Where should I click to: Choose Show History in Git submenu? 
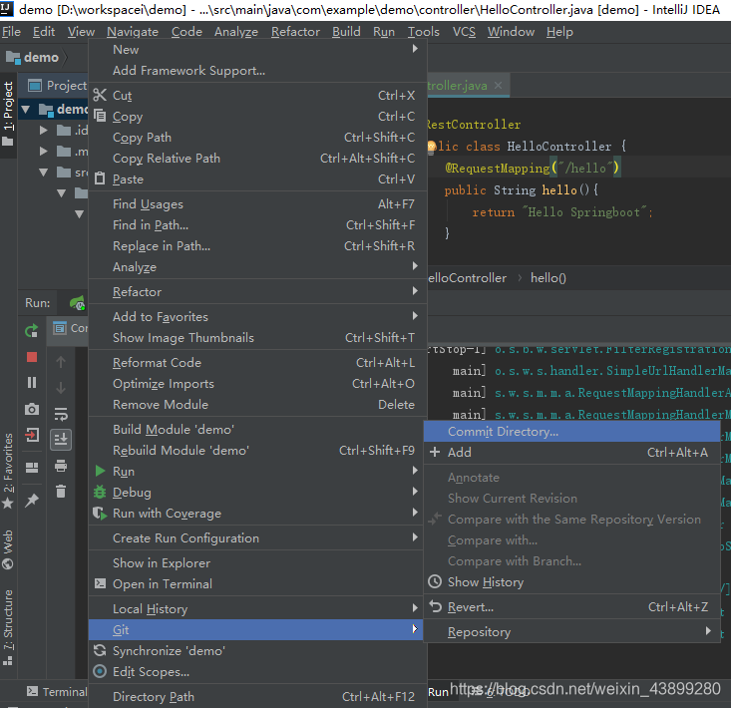[572, 582]
